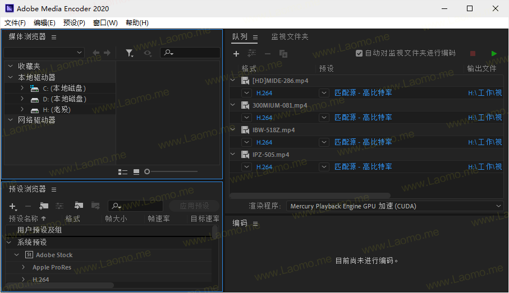Start the queue with green play button
This screenshot has width=509, height=293.
(494, 53)
